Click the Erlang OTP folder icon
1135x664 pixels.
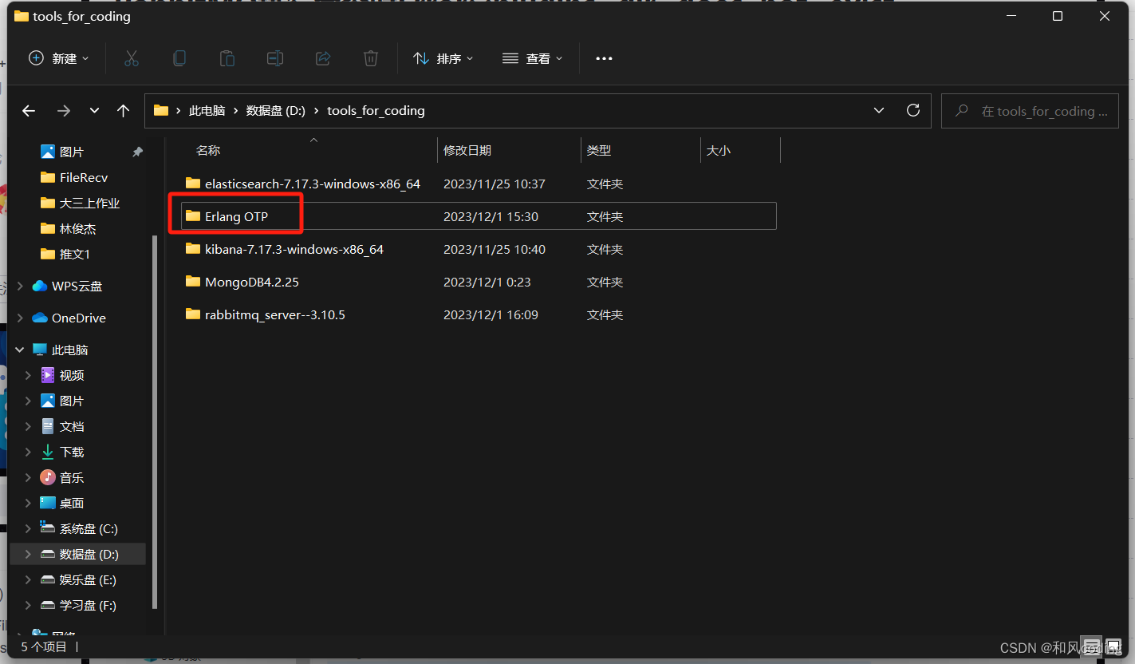coord(193,216)
